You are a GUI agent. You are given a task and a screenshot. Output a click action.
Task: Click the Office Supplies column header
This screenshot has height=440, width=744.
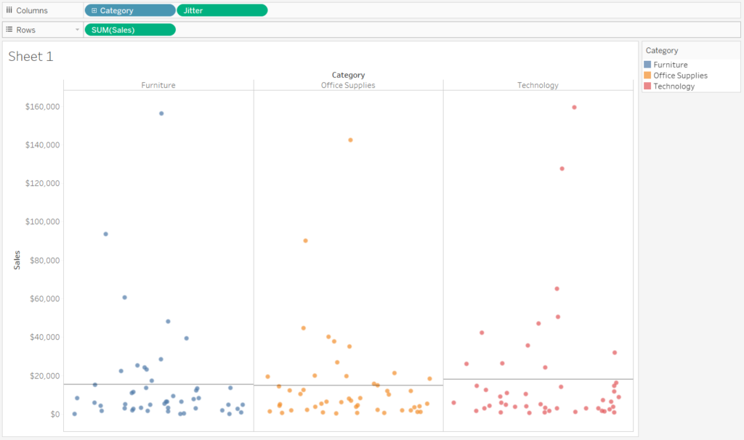click(348, 85)
